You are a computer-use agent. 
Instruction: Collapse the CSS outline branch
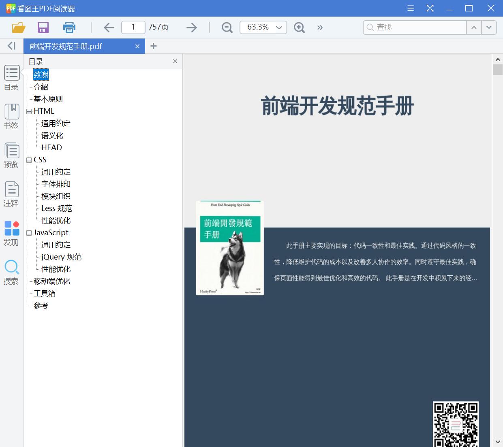(x=29, y=160)
